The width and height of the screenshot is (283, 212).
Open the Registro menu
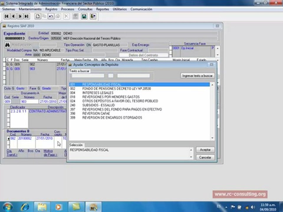[51, 9]
